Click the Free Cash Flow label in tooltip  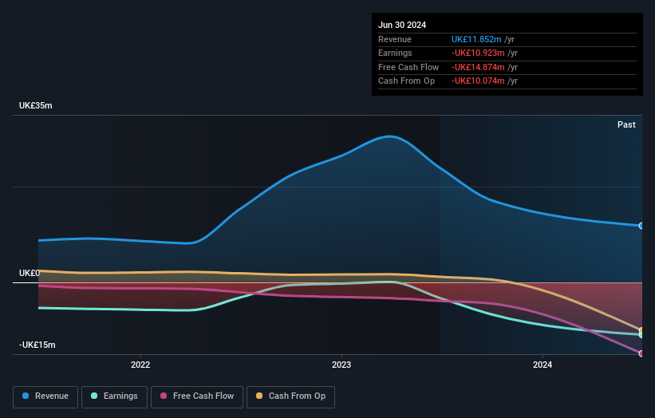(408, 67)
